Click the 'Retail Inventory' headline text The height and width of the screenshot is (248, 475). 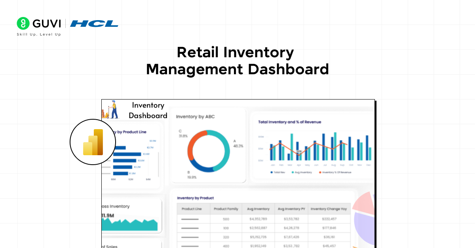tap(235, 52)
